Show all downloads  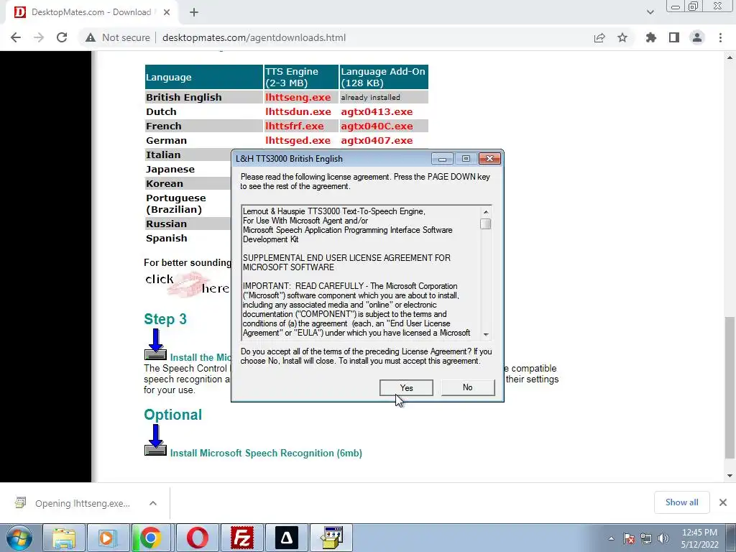(681, 502)
